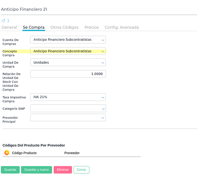The width and height of the screenshot is (197, 177).
Task: Click the stock relation 1.0000 field
Action: [68, 74]
